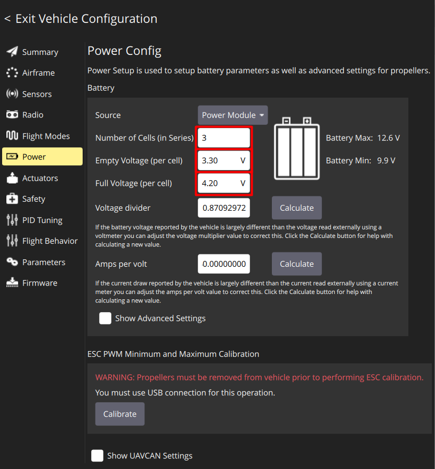Click the Flight Behavior sliders icon
435x469 pixels.
pos(11,241)
